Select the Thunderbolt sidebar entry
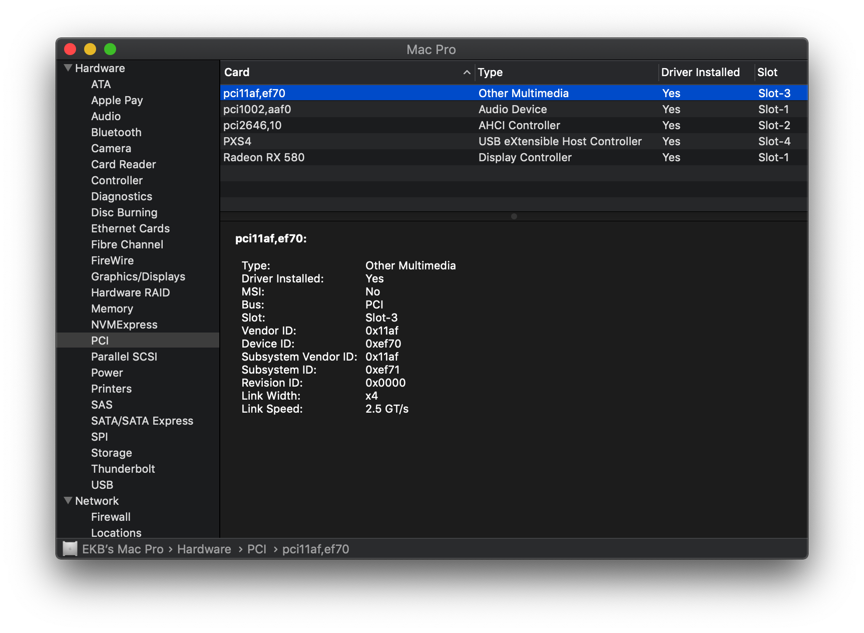The image size is (864, 633). (123, 469)
